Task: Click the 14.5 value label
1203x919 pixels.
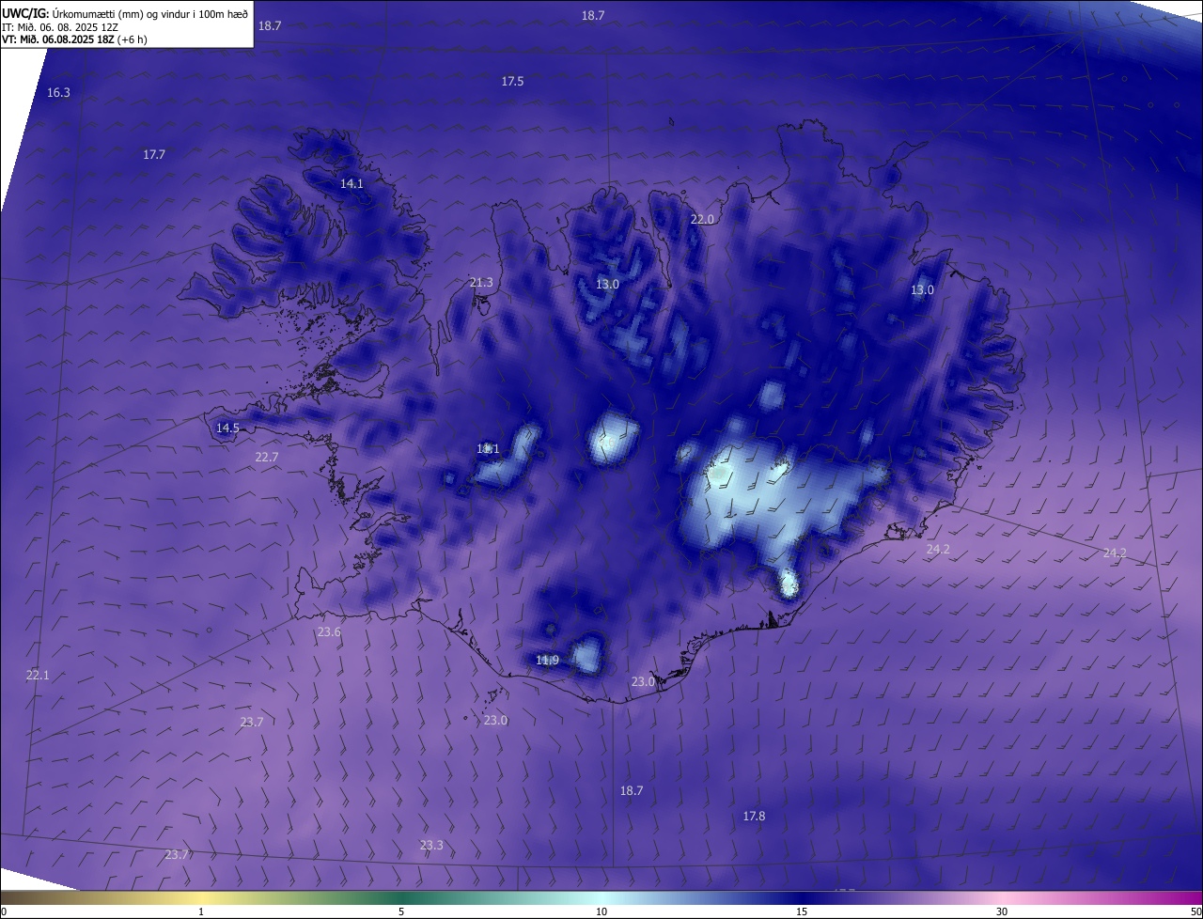Action: (227, 428)
